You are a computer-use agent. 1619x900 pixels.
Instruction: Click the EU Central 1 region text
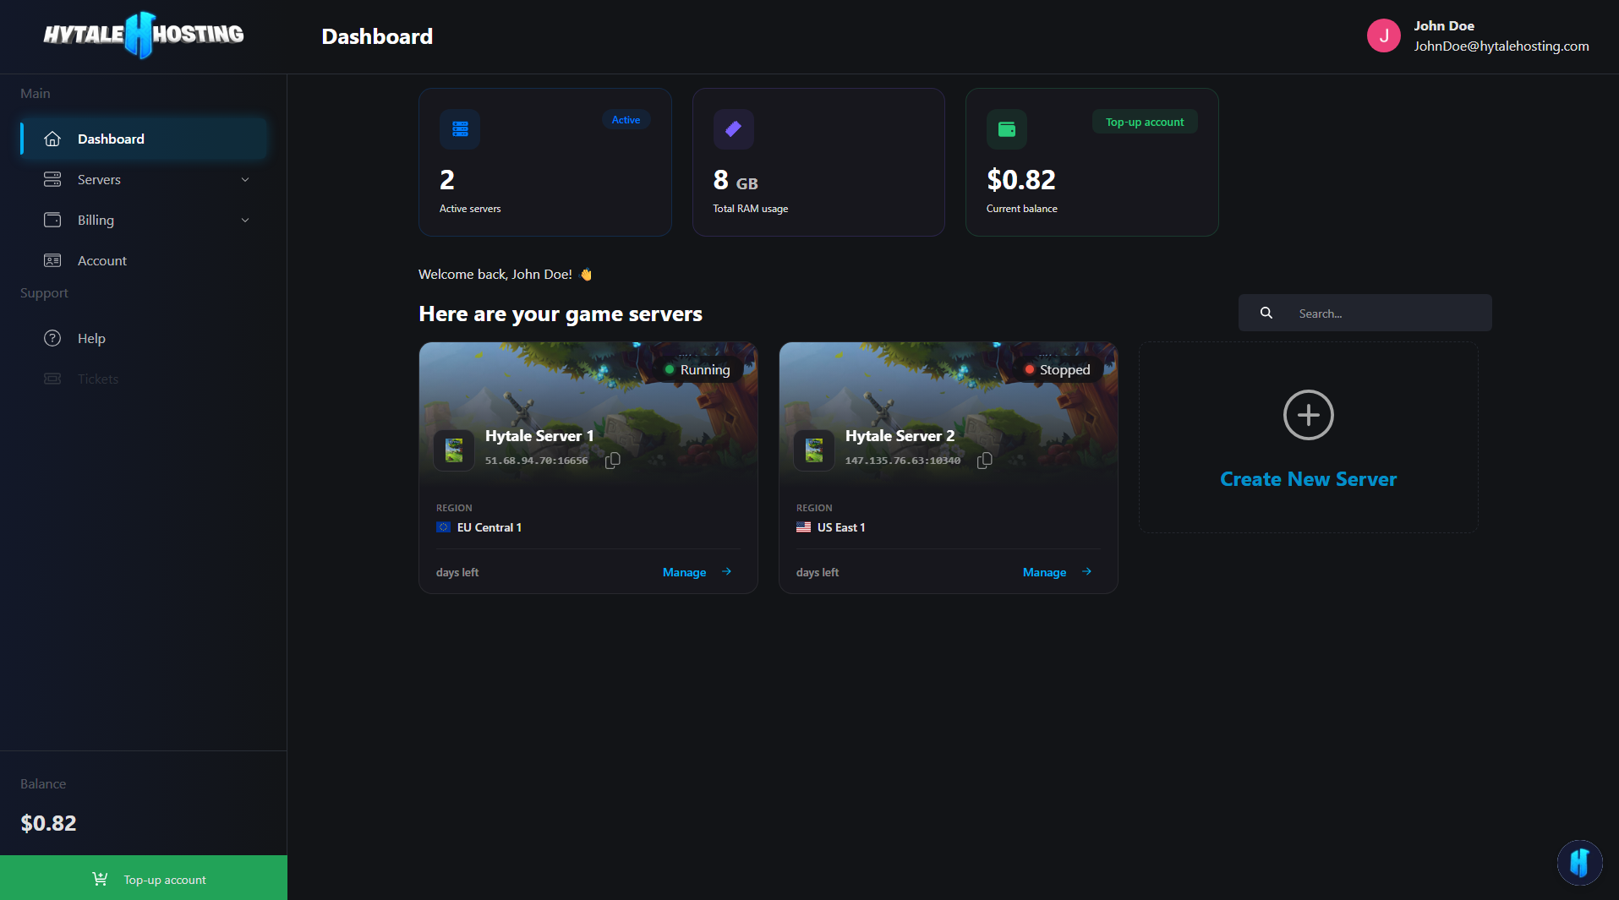coord(490,527)
